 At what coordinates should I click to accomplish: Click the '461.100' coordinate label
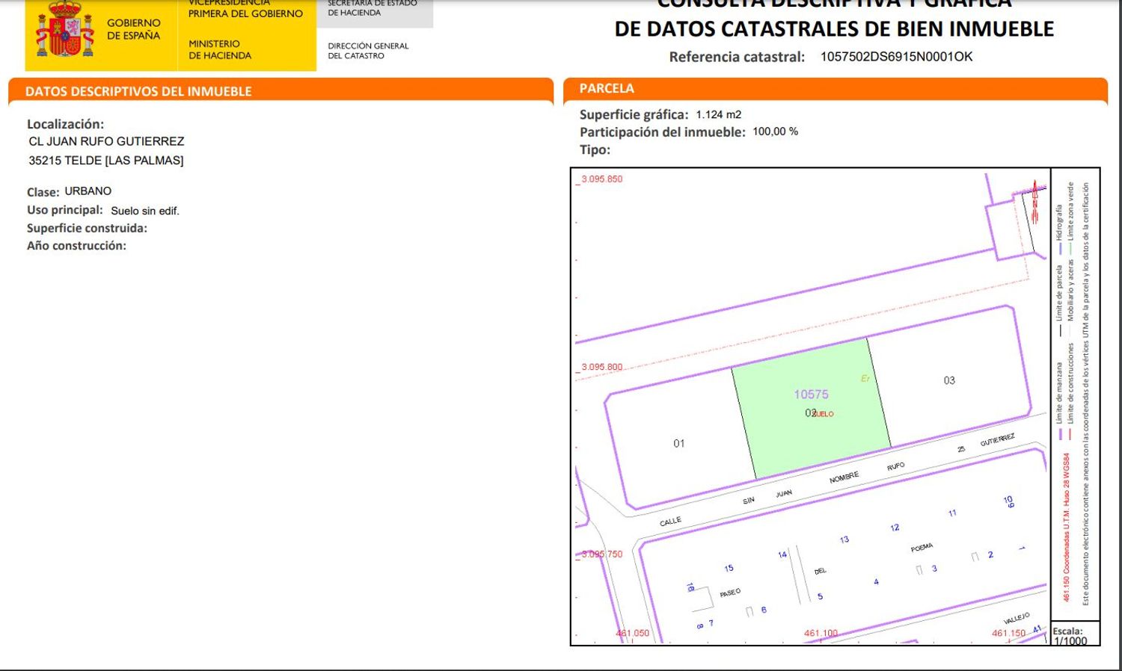pyautogui.click(x=821, y=634)
